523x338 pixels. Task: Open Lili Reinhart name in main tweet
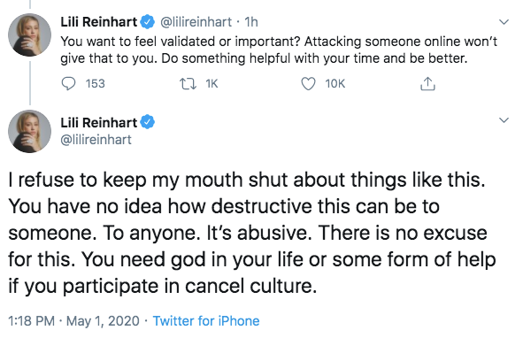[x=99, y=122]
